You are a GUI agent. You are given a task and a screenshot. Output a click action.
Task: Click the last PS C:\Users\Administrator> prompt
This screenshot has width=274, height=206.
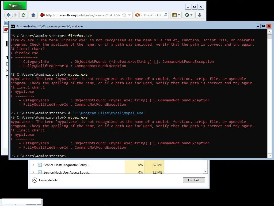[x=38, y=156]
